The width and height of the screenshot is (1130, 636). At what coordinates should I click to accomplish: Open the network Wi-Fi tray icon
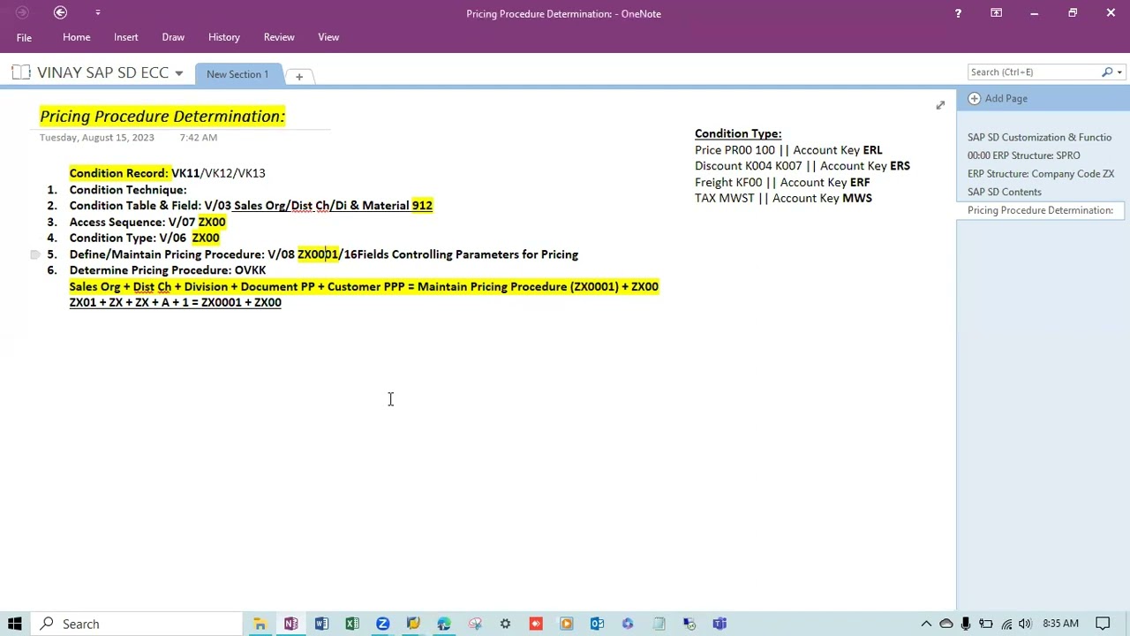(1006, 624)
